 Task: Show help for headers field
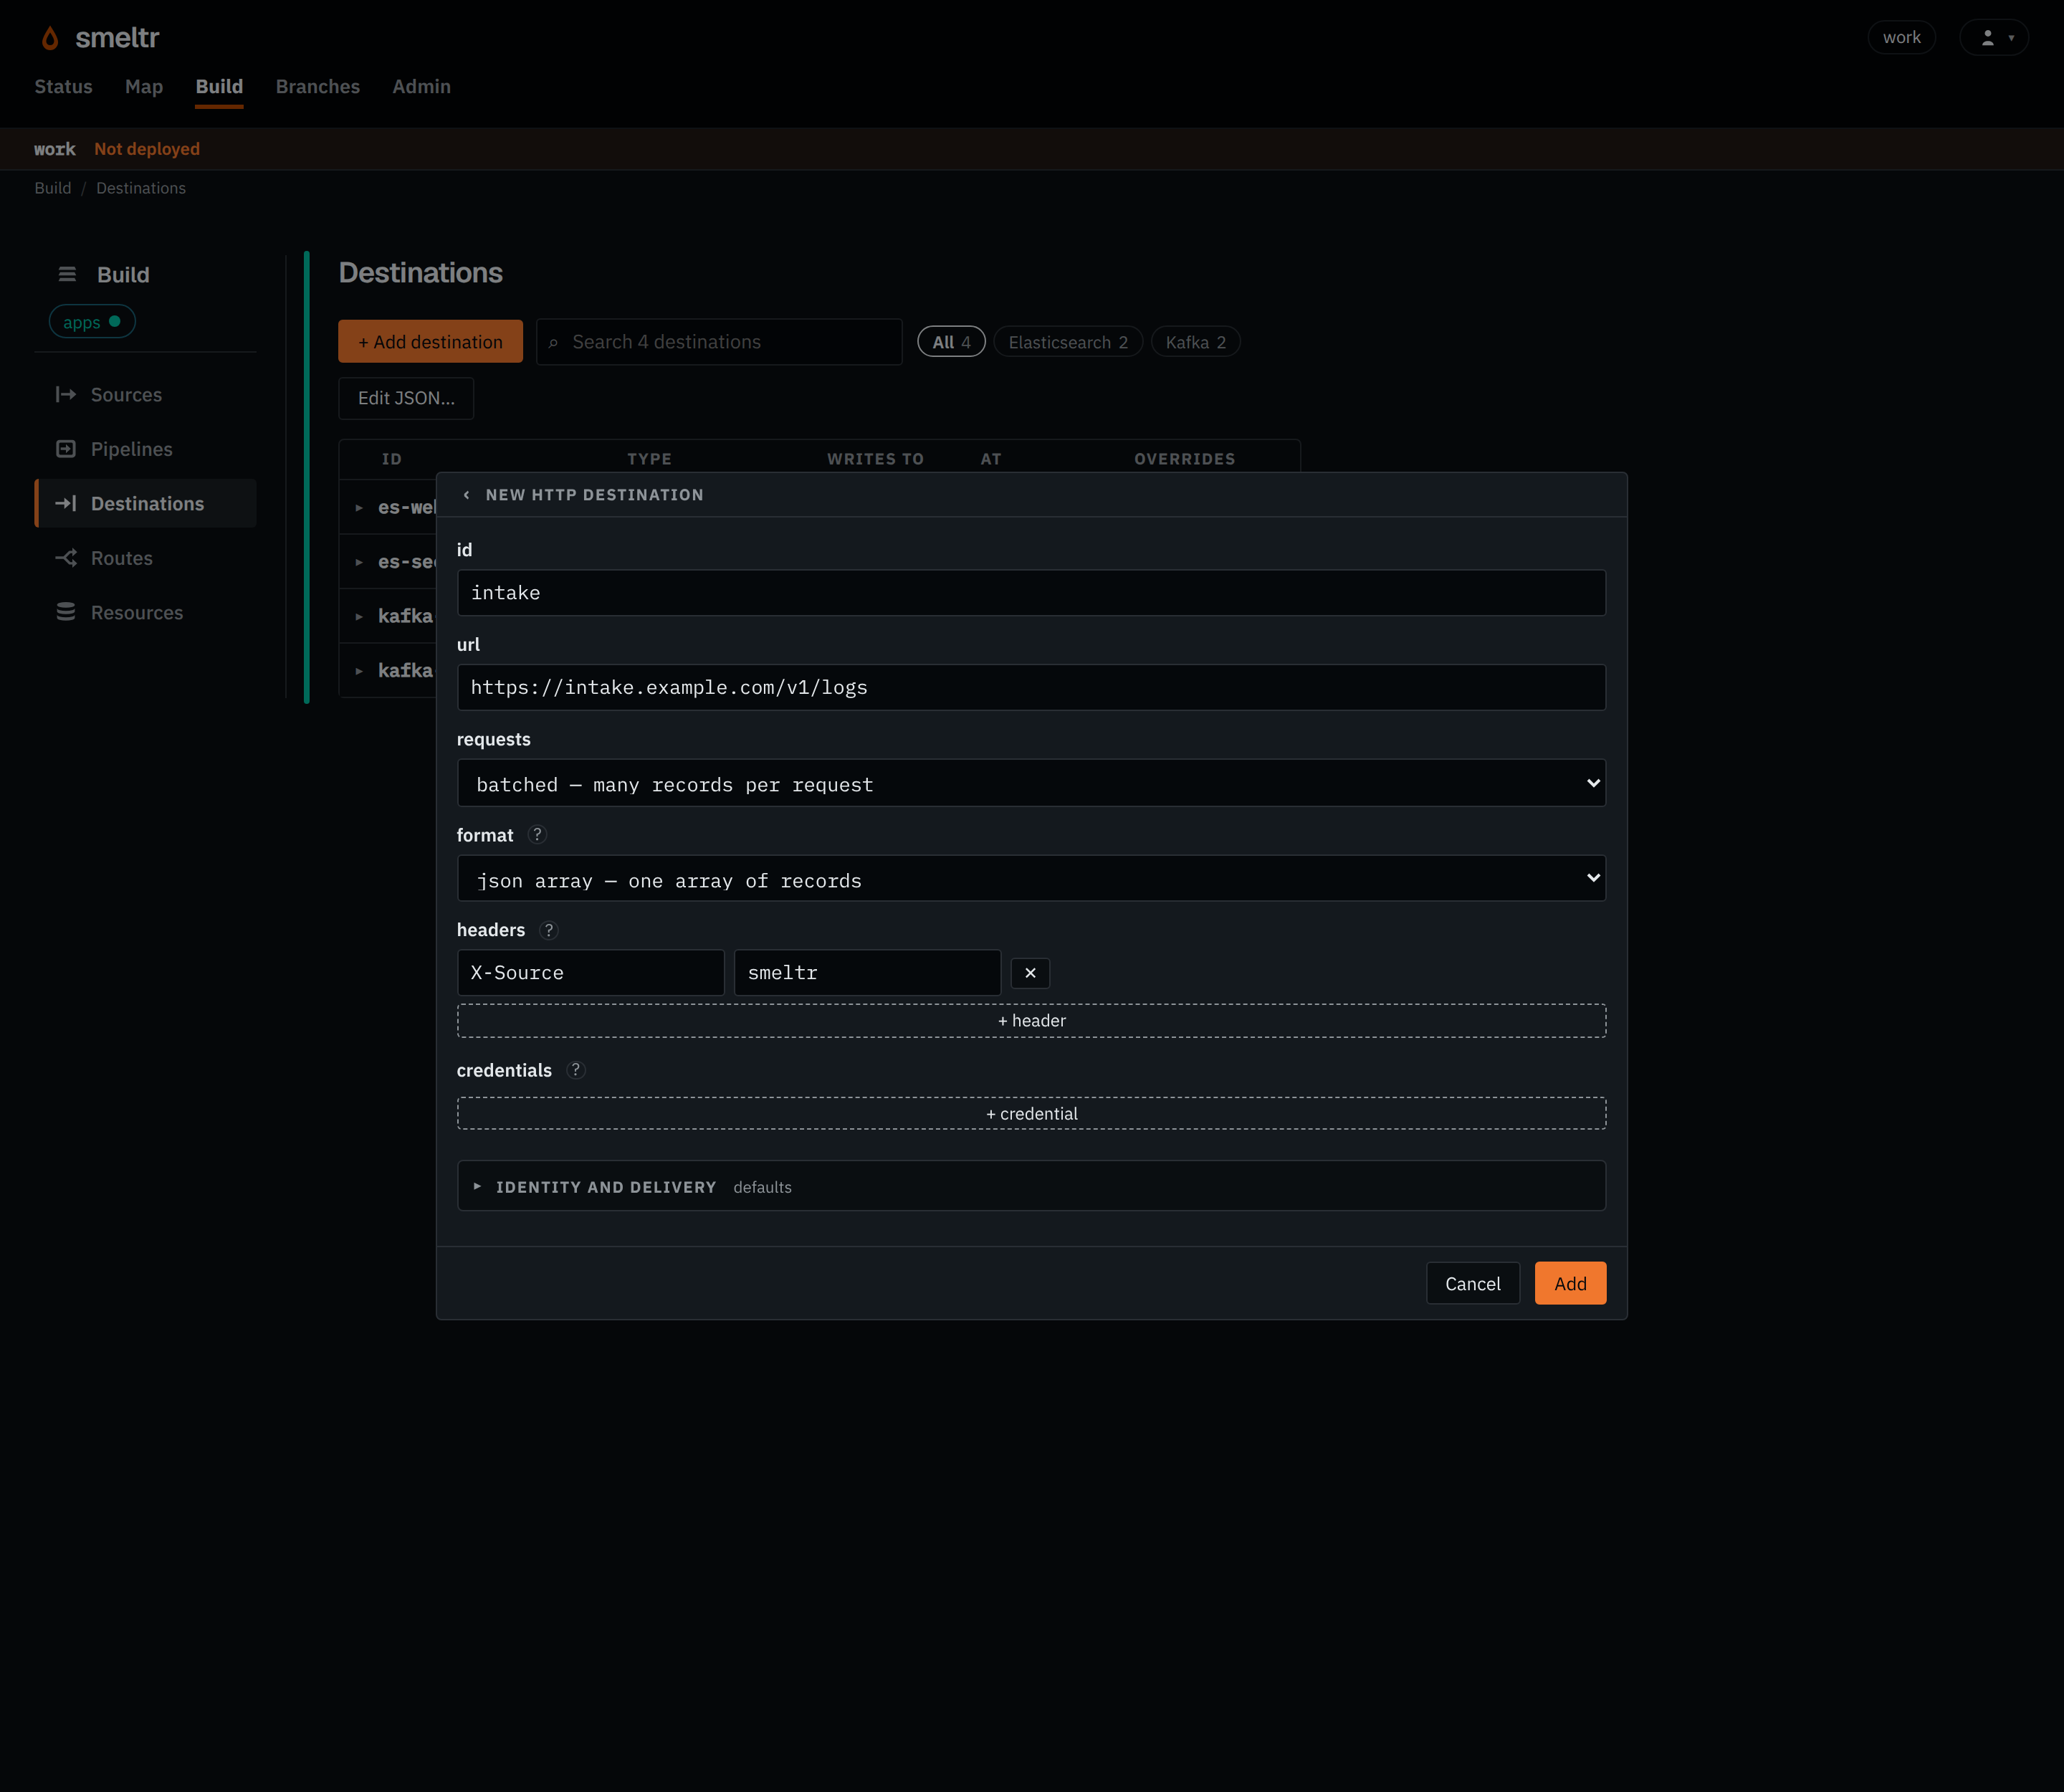(548, 930)
